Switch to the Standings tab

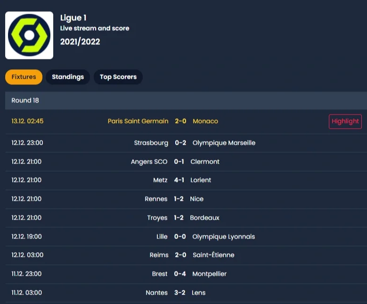[x=68, y=77]
